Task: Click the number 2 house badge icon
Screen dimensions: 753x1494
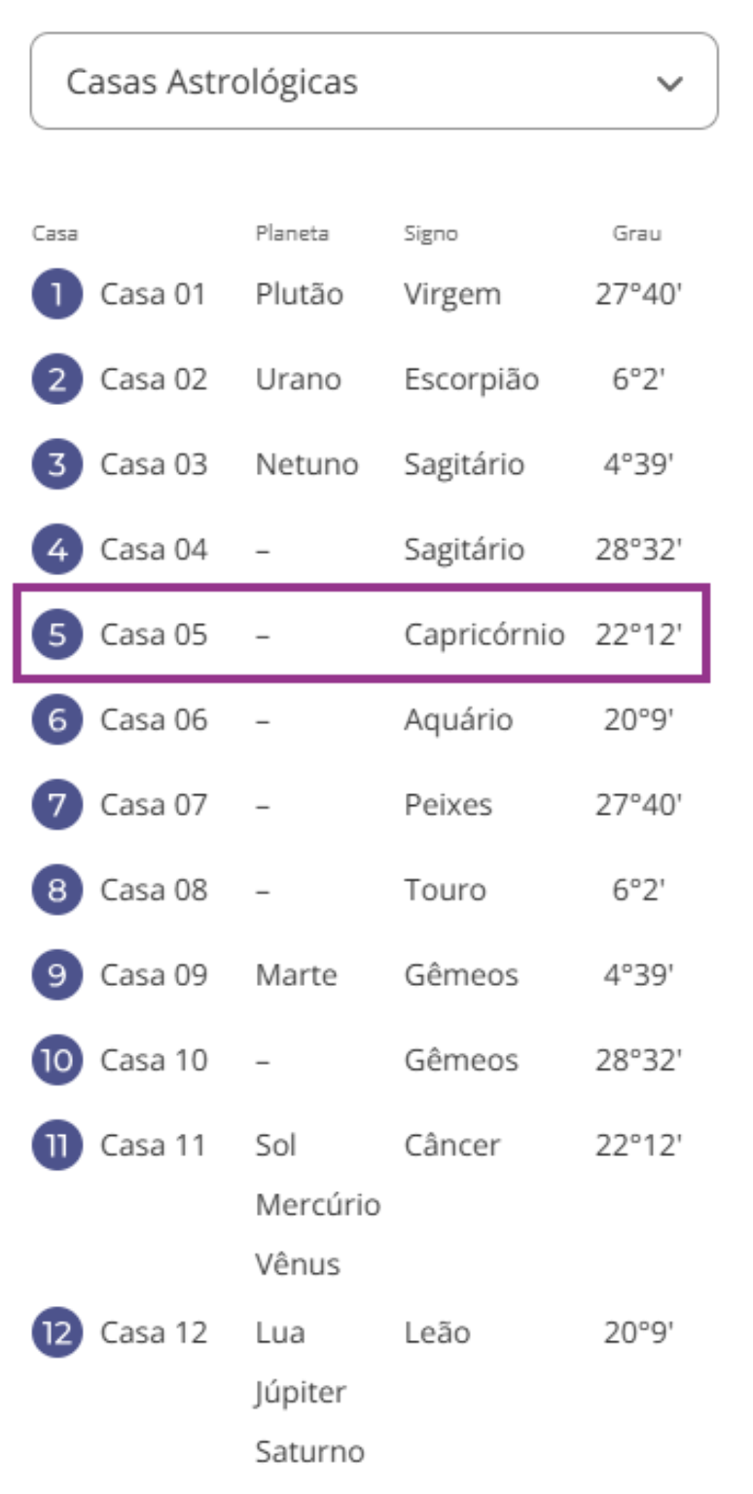Action: point(56,380)
